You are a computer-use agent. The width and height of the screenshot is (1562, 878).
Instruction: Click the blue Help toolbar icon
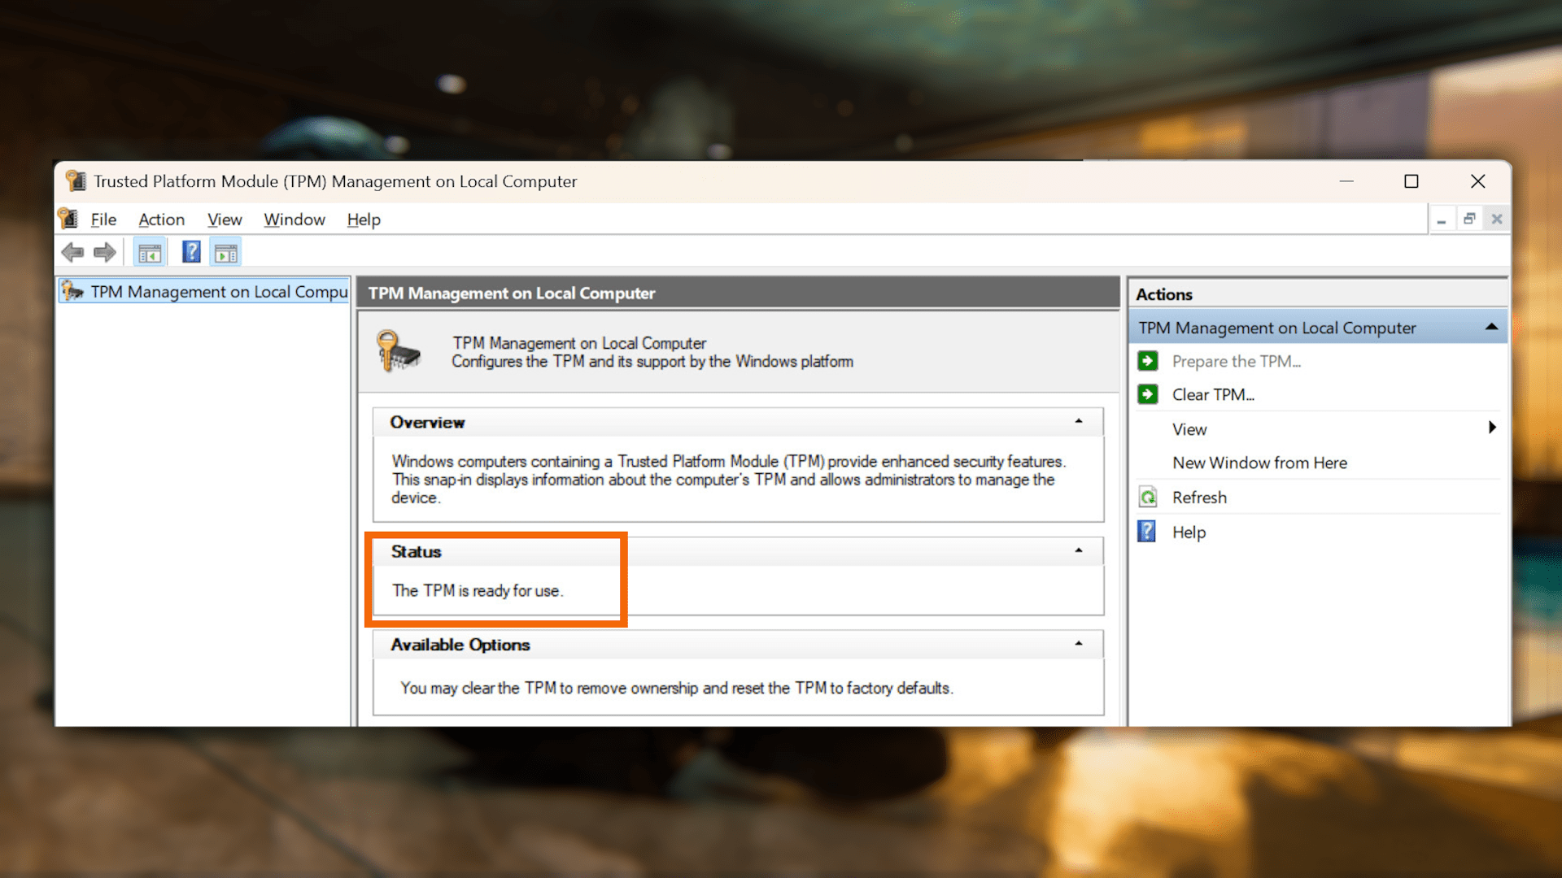pyautogui.click(x=191, y=253)
